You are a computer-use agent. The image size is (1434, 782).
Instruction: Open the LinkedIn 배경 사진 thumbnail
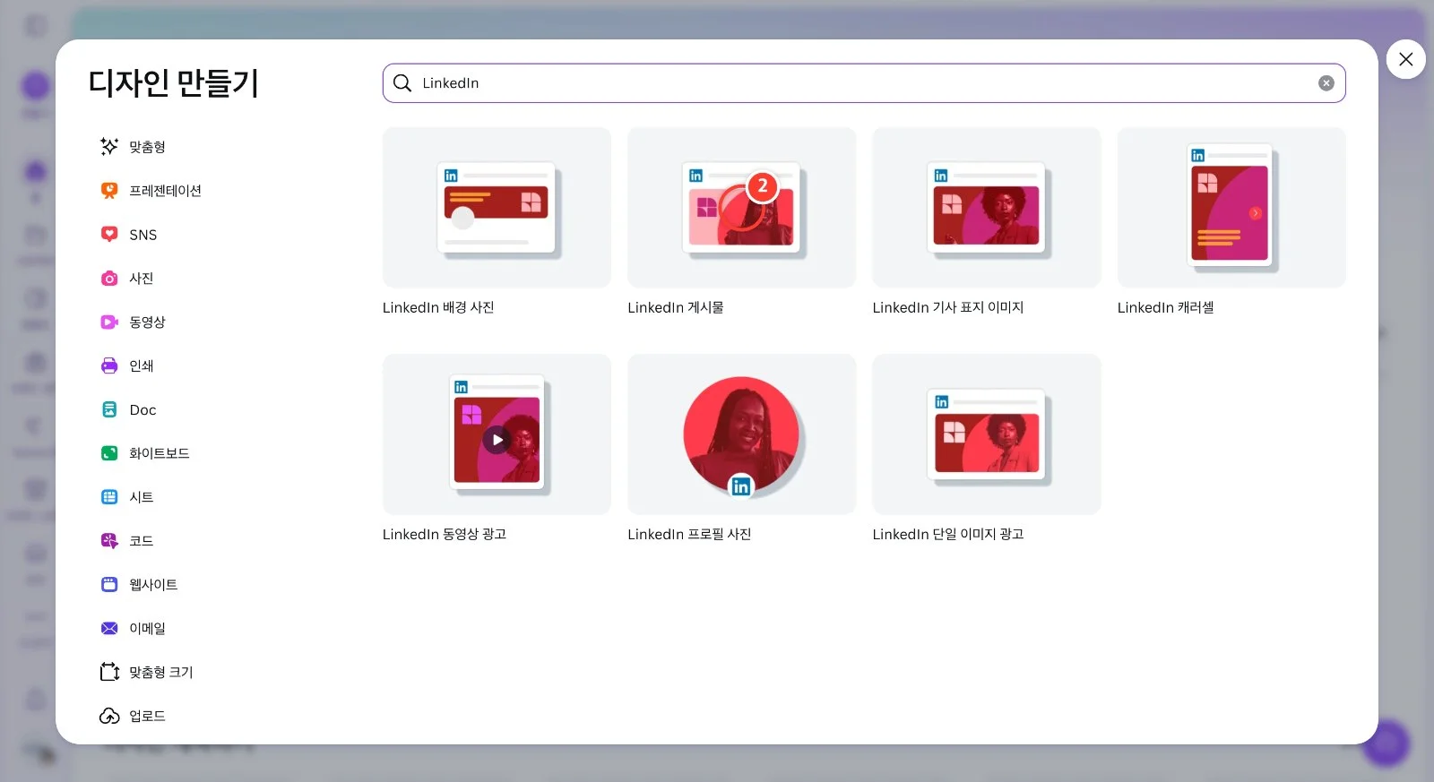[x=497, y=208]
